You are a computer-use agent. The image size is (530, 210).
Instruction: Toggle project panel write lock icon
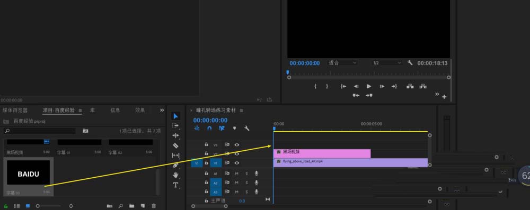[5, 206]
